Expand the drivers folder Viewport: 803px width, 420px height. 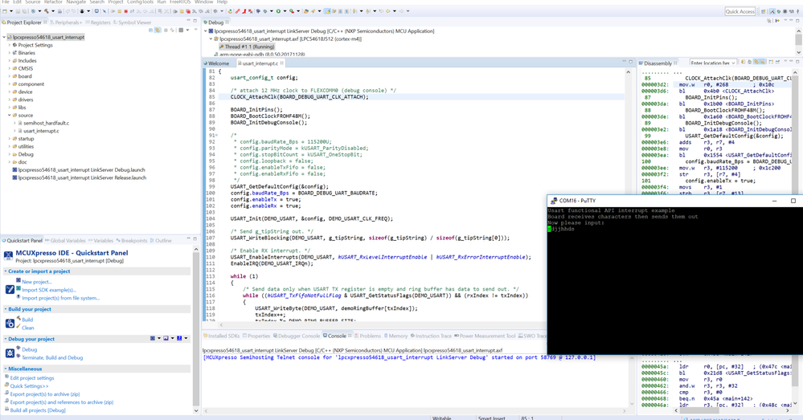[9, 100]
